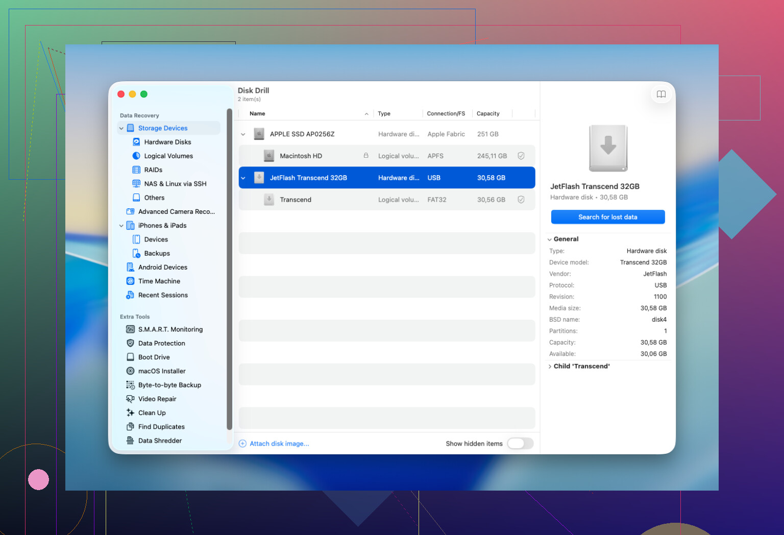
Task: Click the Find Duplicates icon
Action: 131,427
